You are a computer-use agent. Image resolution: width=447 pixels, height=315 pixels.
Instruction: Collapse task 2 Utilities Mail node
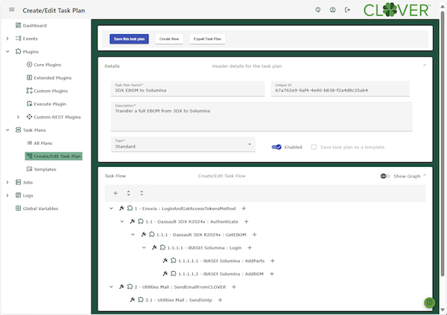click(111, 287)
